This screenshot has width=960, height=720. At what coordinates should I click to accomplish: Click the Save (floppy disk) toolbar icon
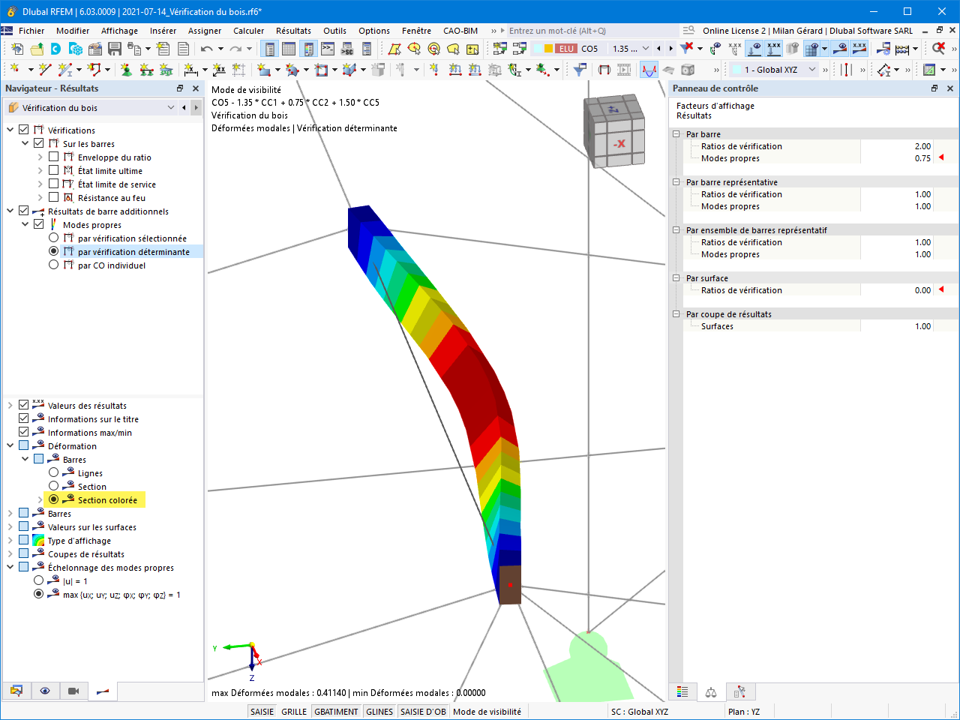tap(115, 49)
